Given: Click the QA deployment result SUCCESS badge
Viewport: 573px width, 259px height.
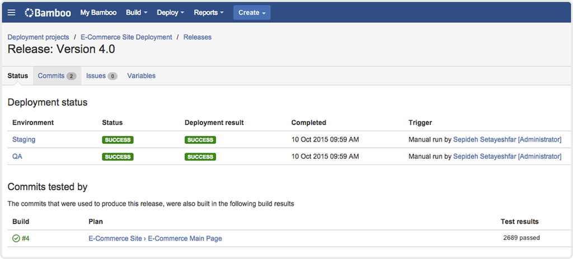Looking at the screenshot, I should coord(200,157).
